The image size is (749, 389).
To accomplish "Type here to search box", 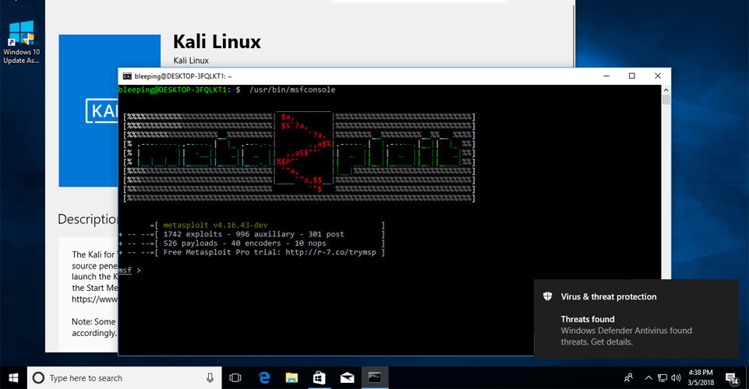I will [124, 378].
